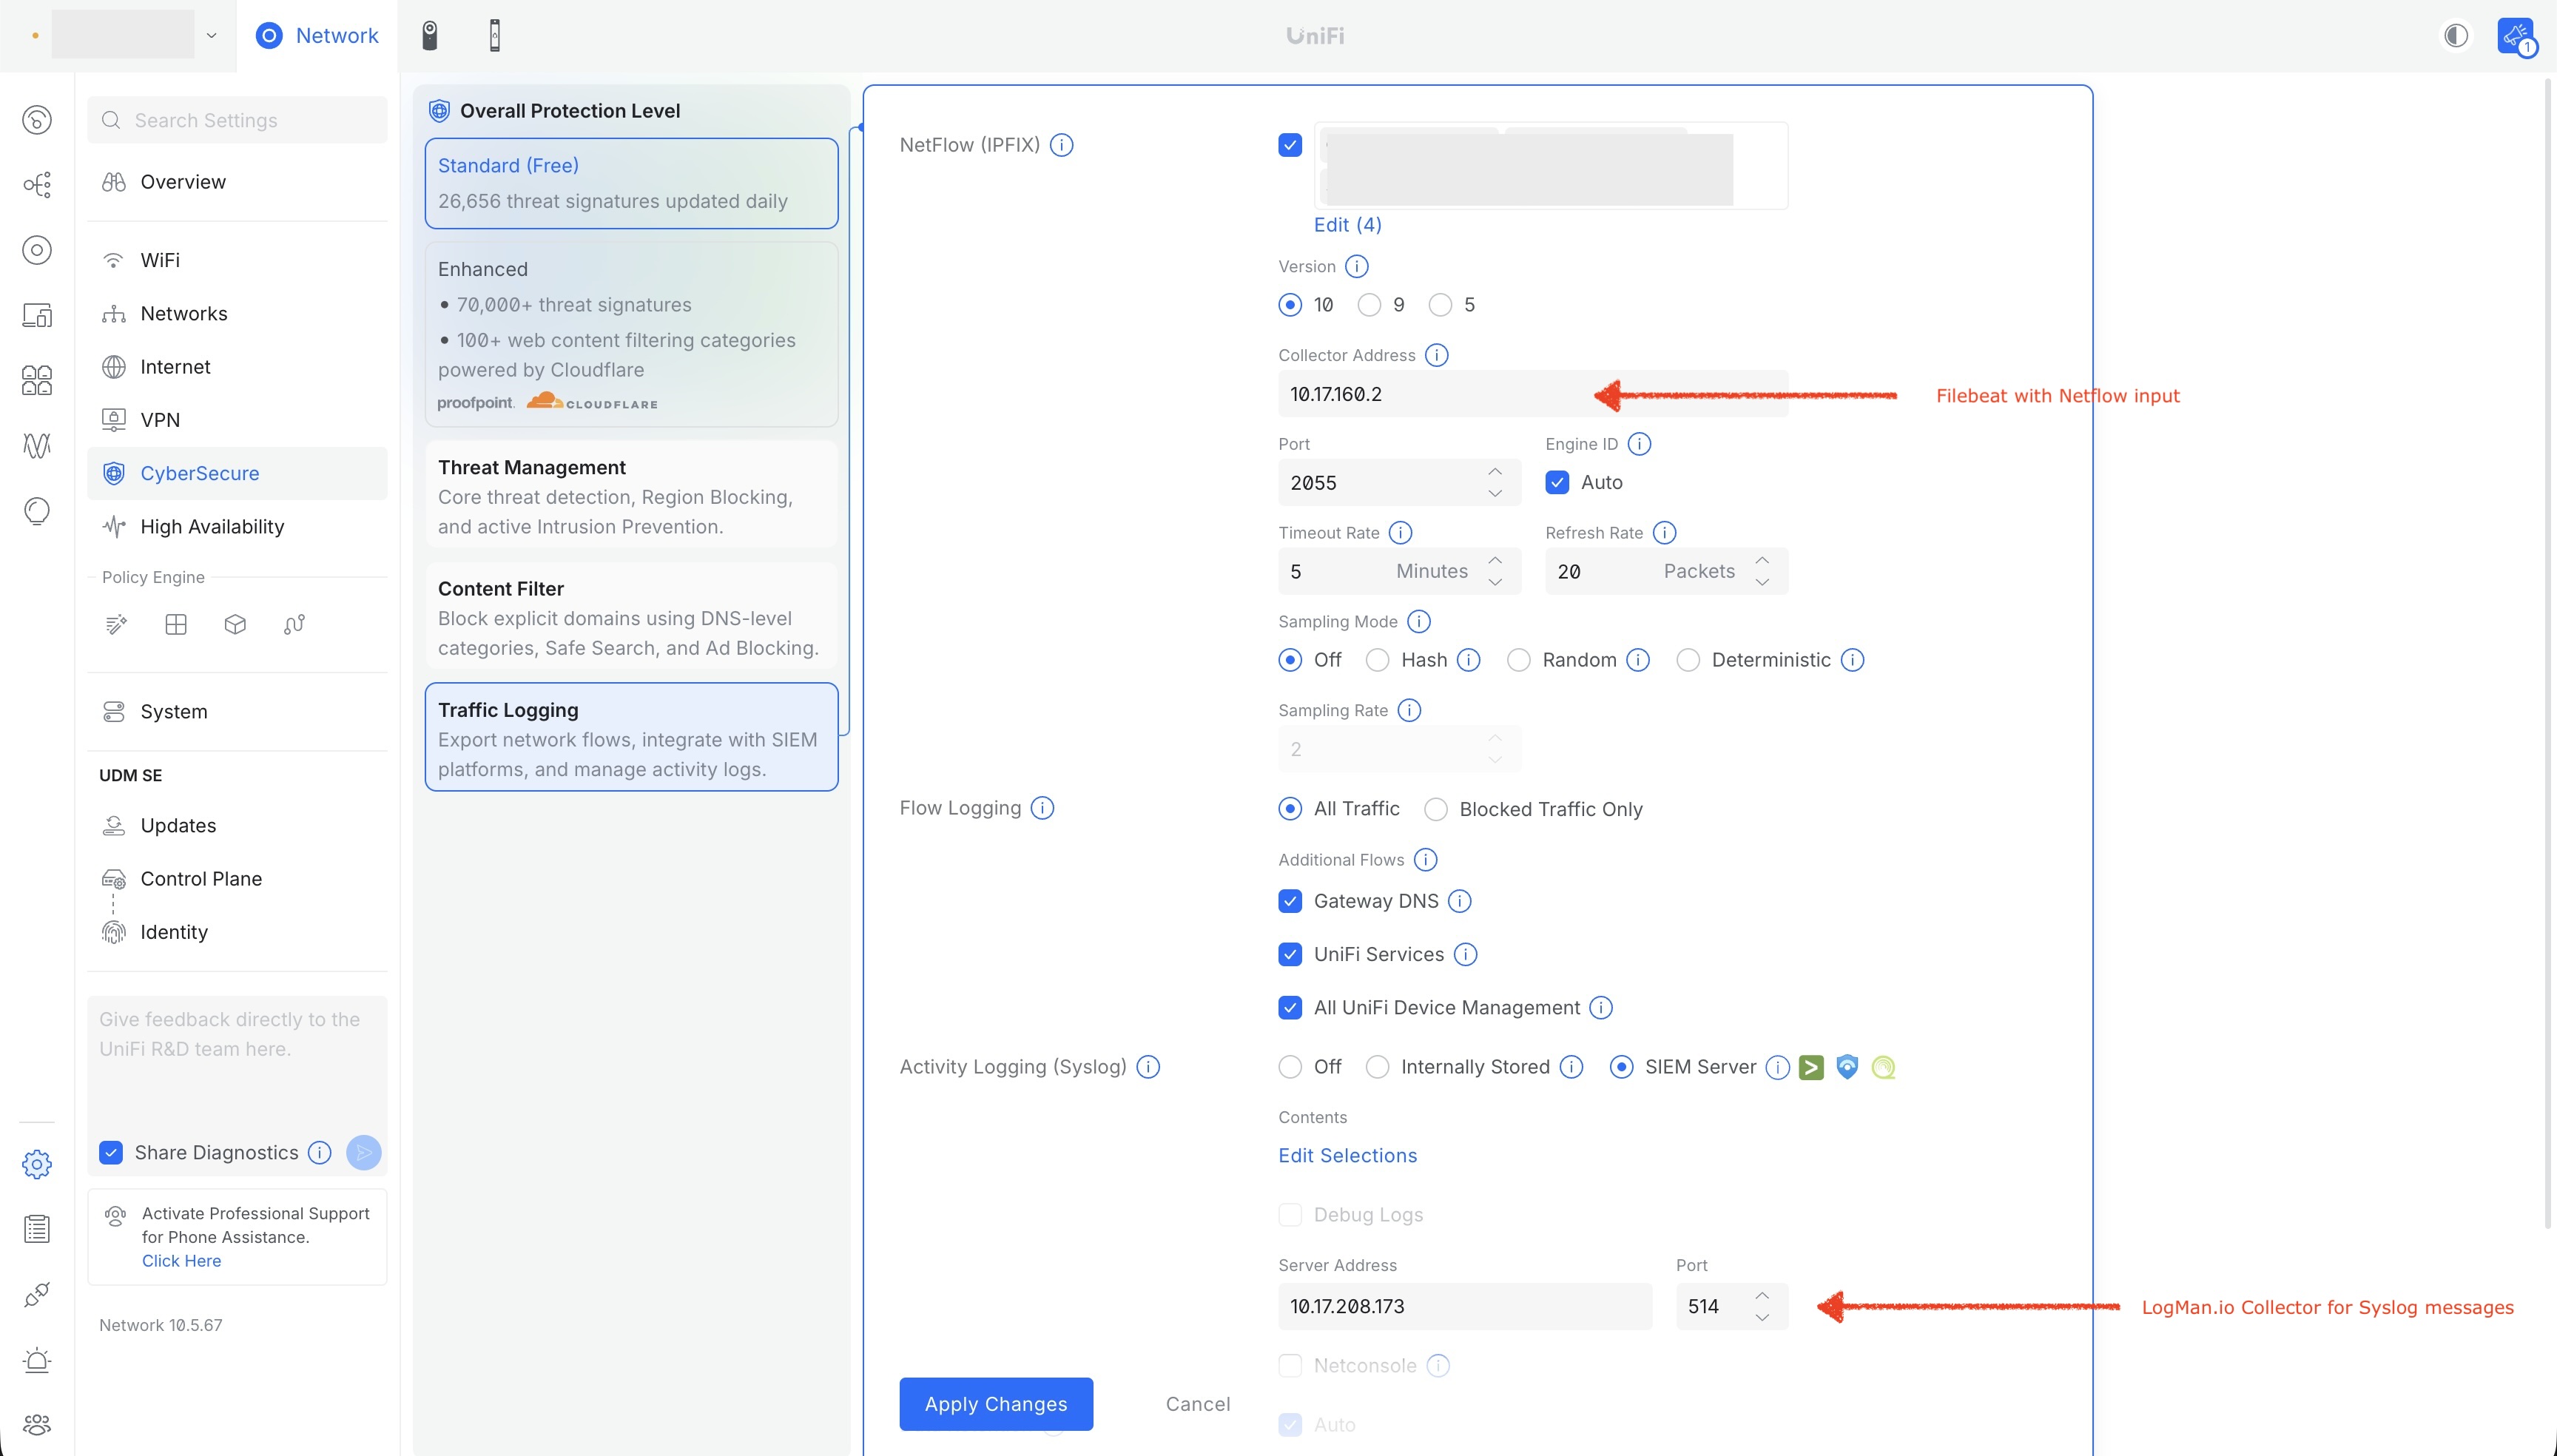2557x1456 pixels.
Task: Open the Dashboard icon in left rail
Action: [x=37, y=120]
